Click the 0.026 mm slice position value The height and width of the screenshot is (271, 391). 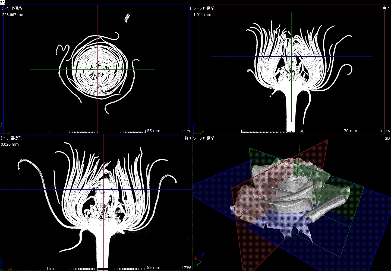pos(10,144)
